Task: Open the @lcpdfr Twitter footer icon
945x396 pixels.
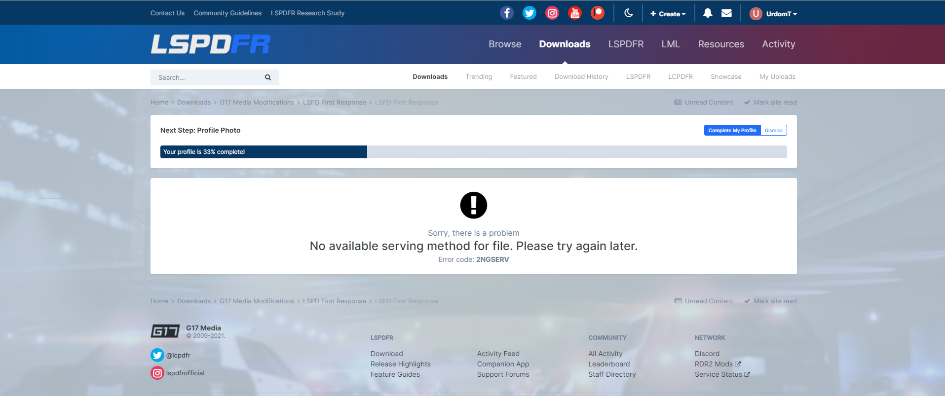Action: pyautogui.click(x=157, y=355)
